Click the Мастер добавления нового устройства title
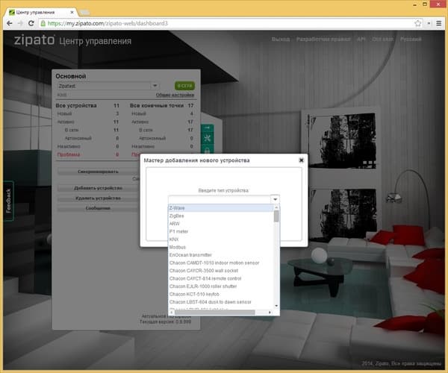Image resolution: width=448 pixels, height=373 pixels. click(x=196, y=160)
